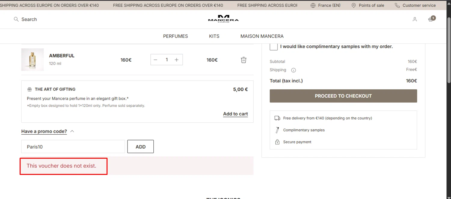Click the Shipping info icon
Viewport: 451px width, 199px height.
pos(293,70)
